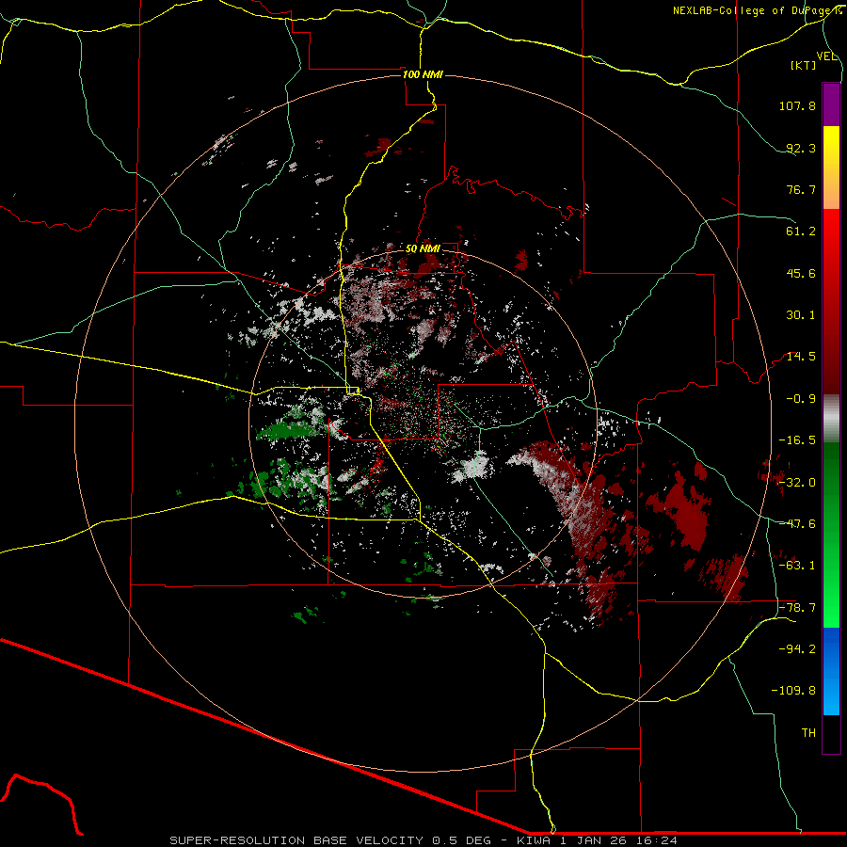Click the 61.2 velocity scale value

pyautogui.click(x=801, y=232)
